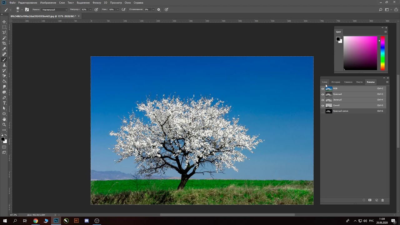Open the Режим blend mode dropdown
The width and height of the screenshot is (400, 225).
(x=55, y=9)
